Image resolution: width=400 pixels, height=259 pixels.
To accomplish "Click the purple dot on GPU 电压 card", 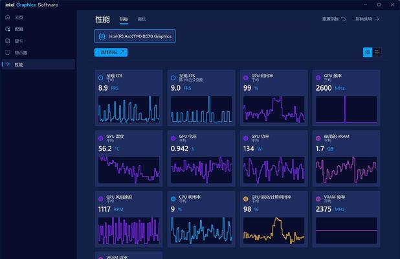I will click(x=173, y=139).
